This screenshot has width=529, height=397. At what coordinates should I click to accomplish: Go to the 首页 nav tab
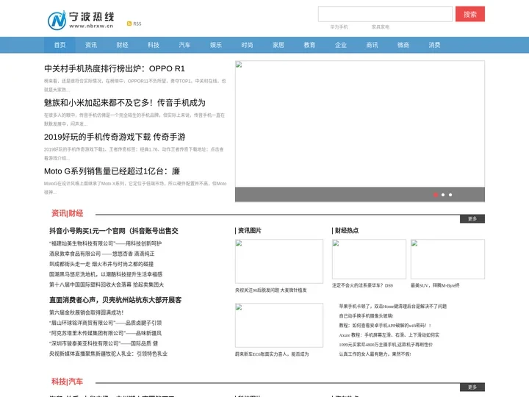tap(60, 45)
